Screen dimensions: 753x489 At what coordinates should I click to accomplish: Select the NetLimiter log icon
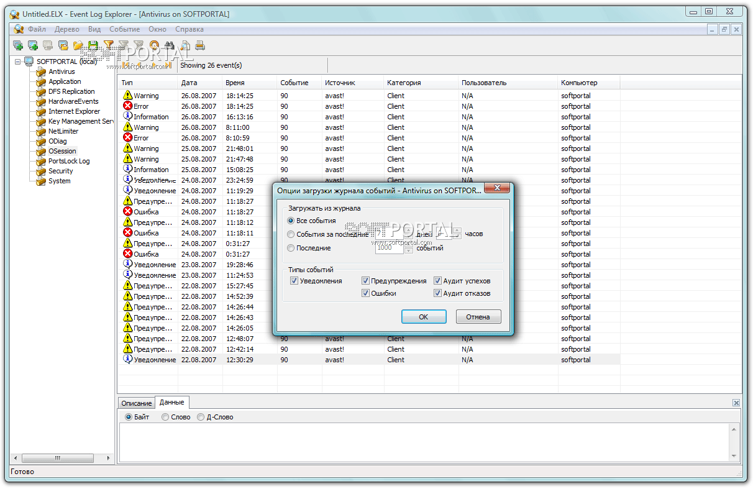pos(41,132)
